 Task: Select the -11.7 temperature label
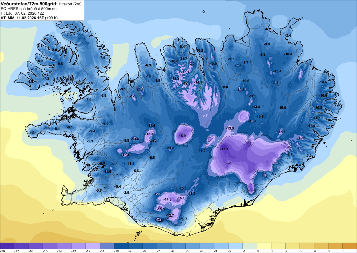click(x=183, y=59)
